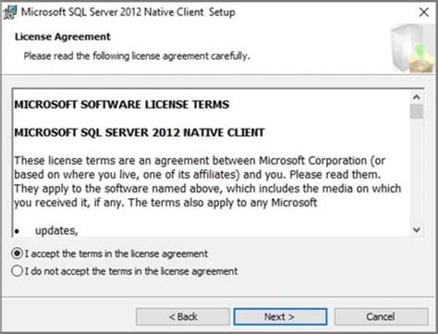Click the license scrollbar down arrow
Image resolution: width=438 pixels, height=334 pixels.
click(417, 229)
